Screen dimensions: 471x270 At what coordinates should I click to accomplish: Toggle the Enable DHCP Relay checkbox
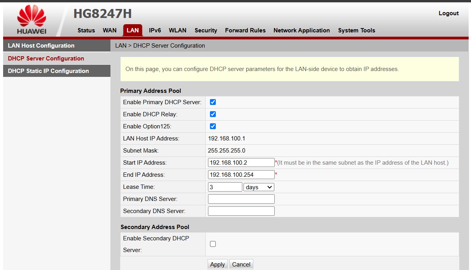(x=213, y=114)
